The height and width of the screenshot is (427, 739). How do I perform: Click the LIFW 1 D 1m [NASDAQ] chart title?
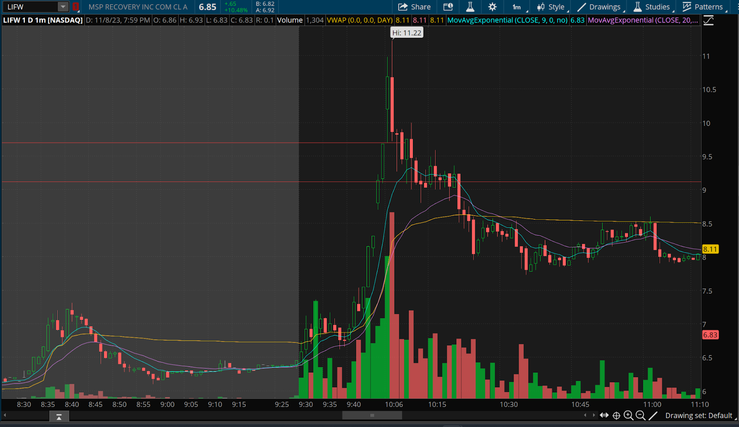[43, 20]
